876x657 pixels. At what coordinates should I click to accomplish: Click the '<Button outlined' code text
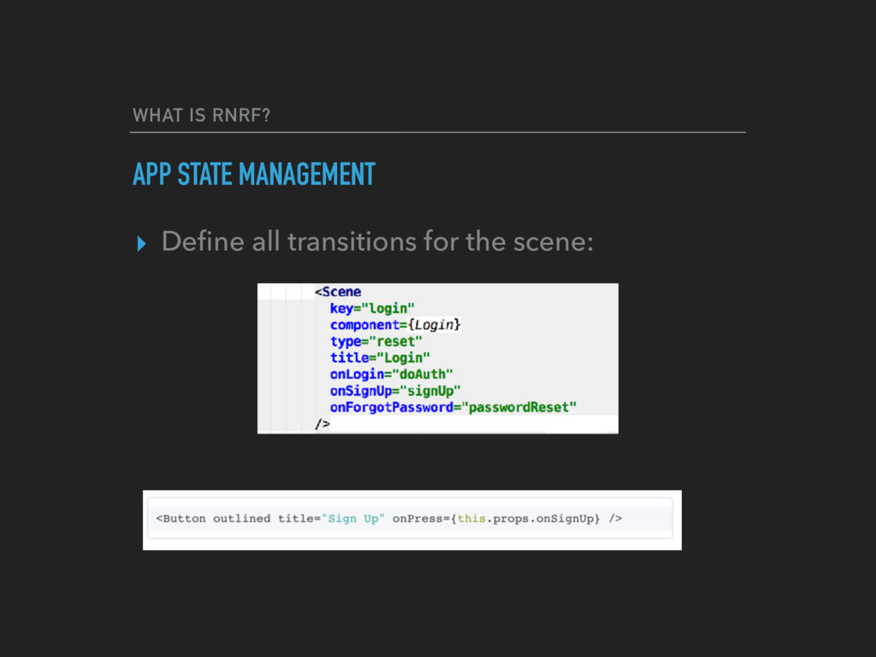(x=213, y=518)
